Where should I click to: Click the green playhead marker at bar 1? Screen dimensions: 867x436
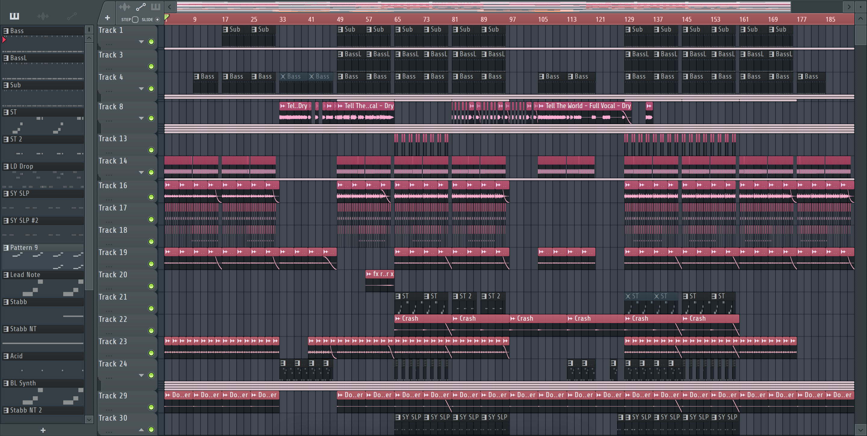pos(166,17)
